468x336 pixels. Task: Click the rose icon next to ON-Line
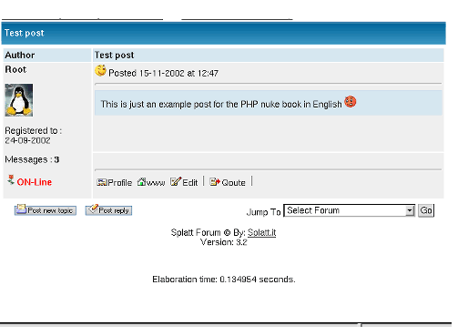(11, 179)
